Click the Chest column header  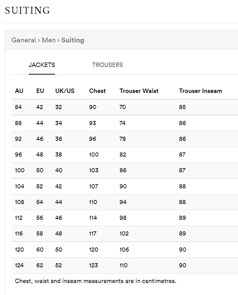[x=97, y=91]
